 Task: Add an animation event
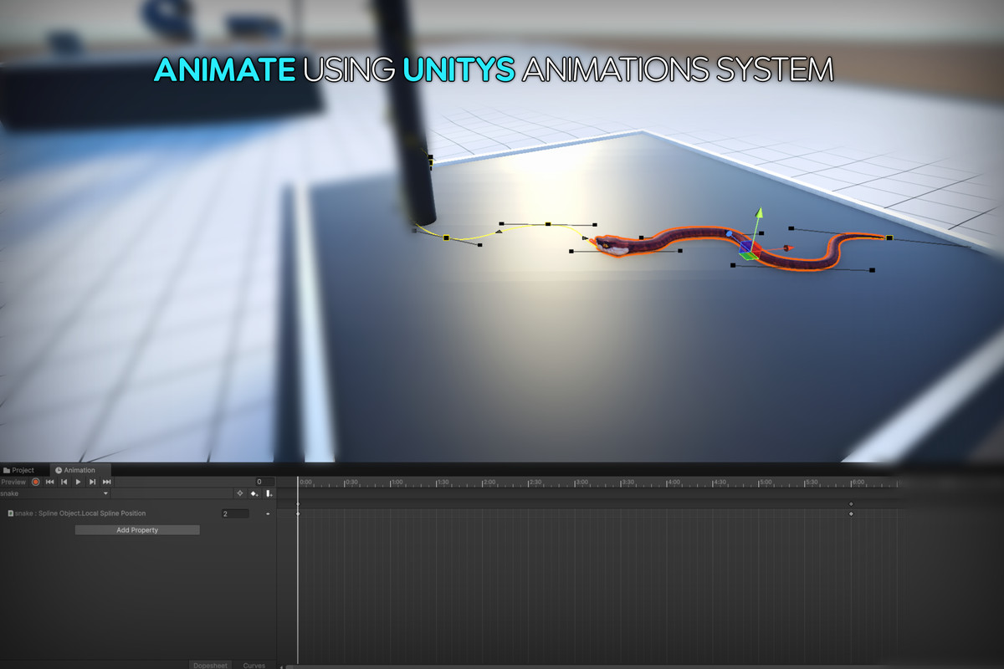coord(269,493)
